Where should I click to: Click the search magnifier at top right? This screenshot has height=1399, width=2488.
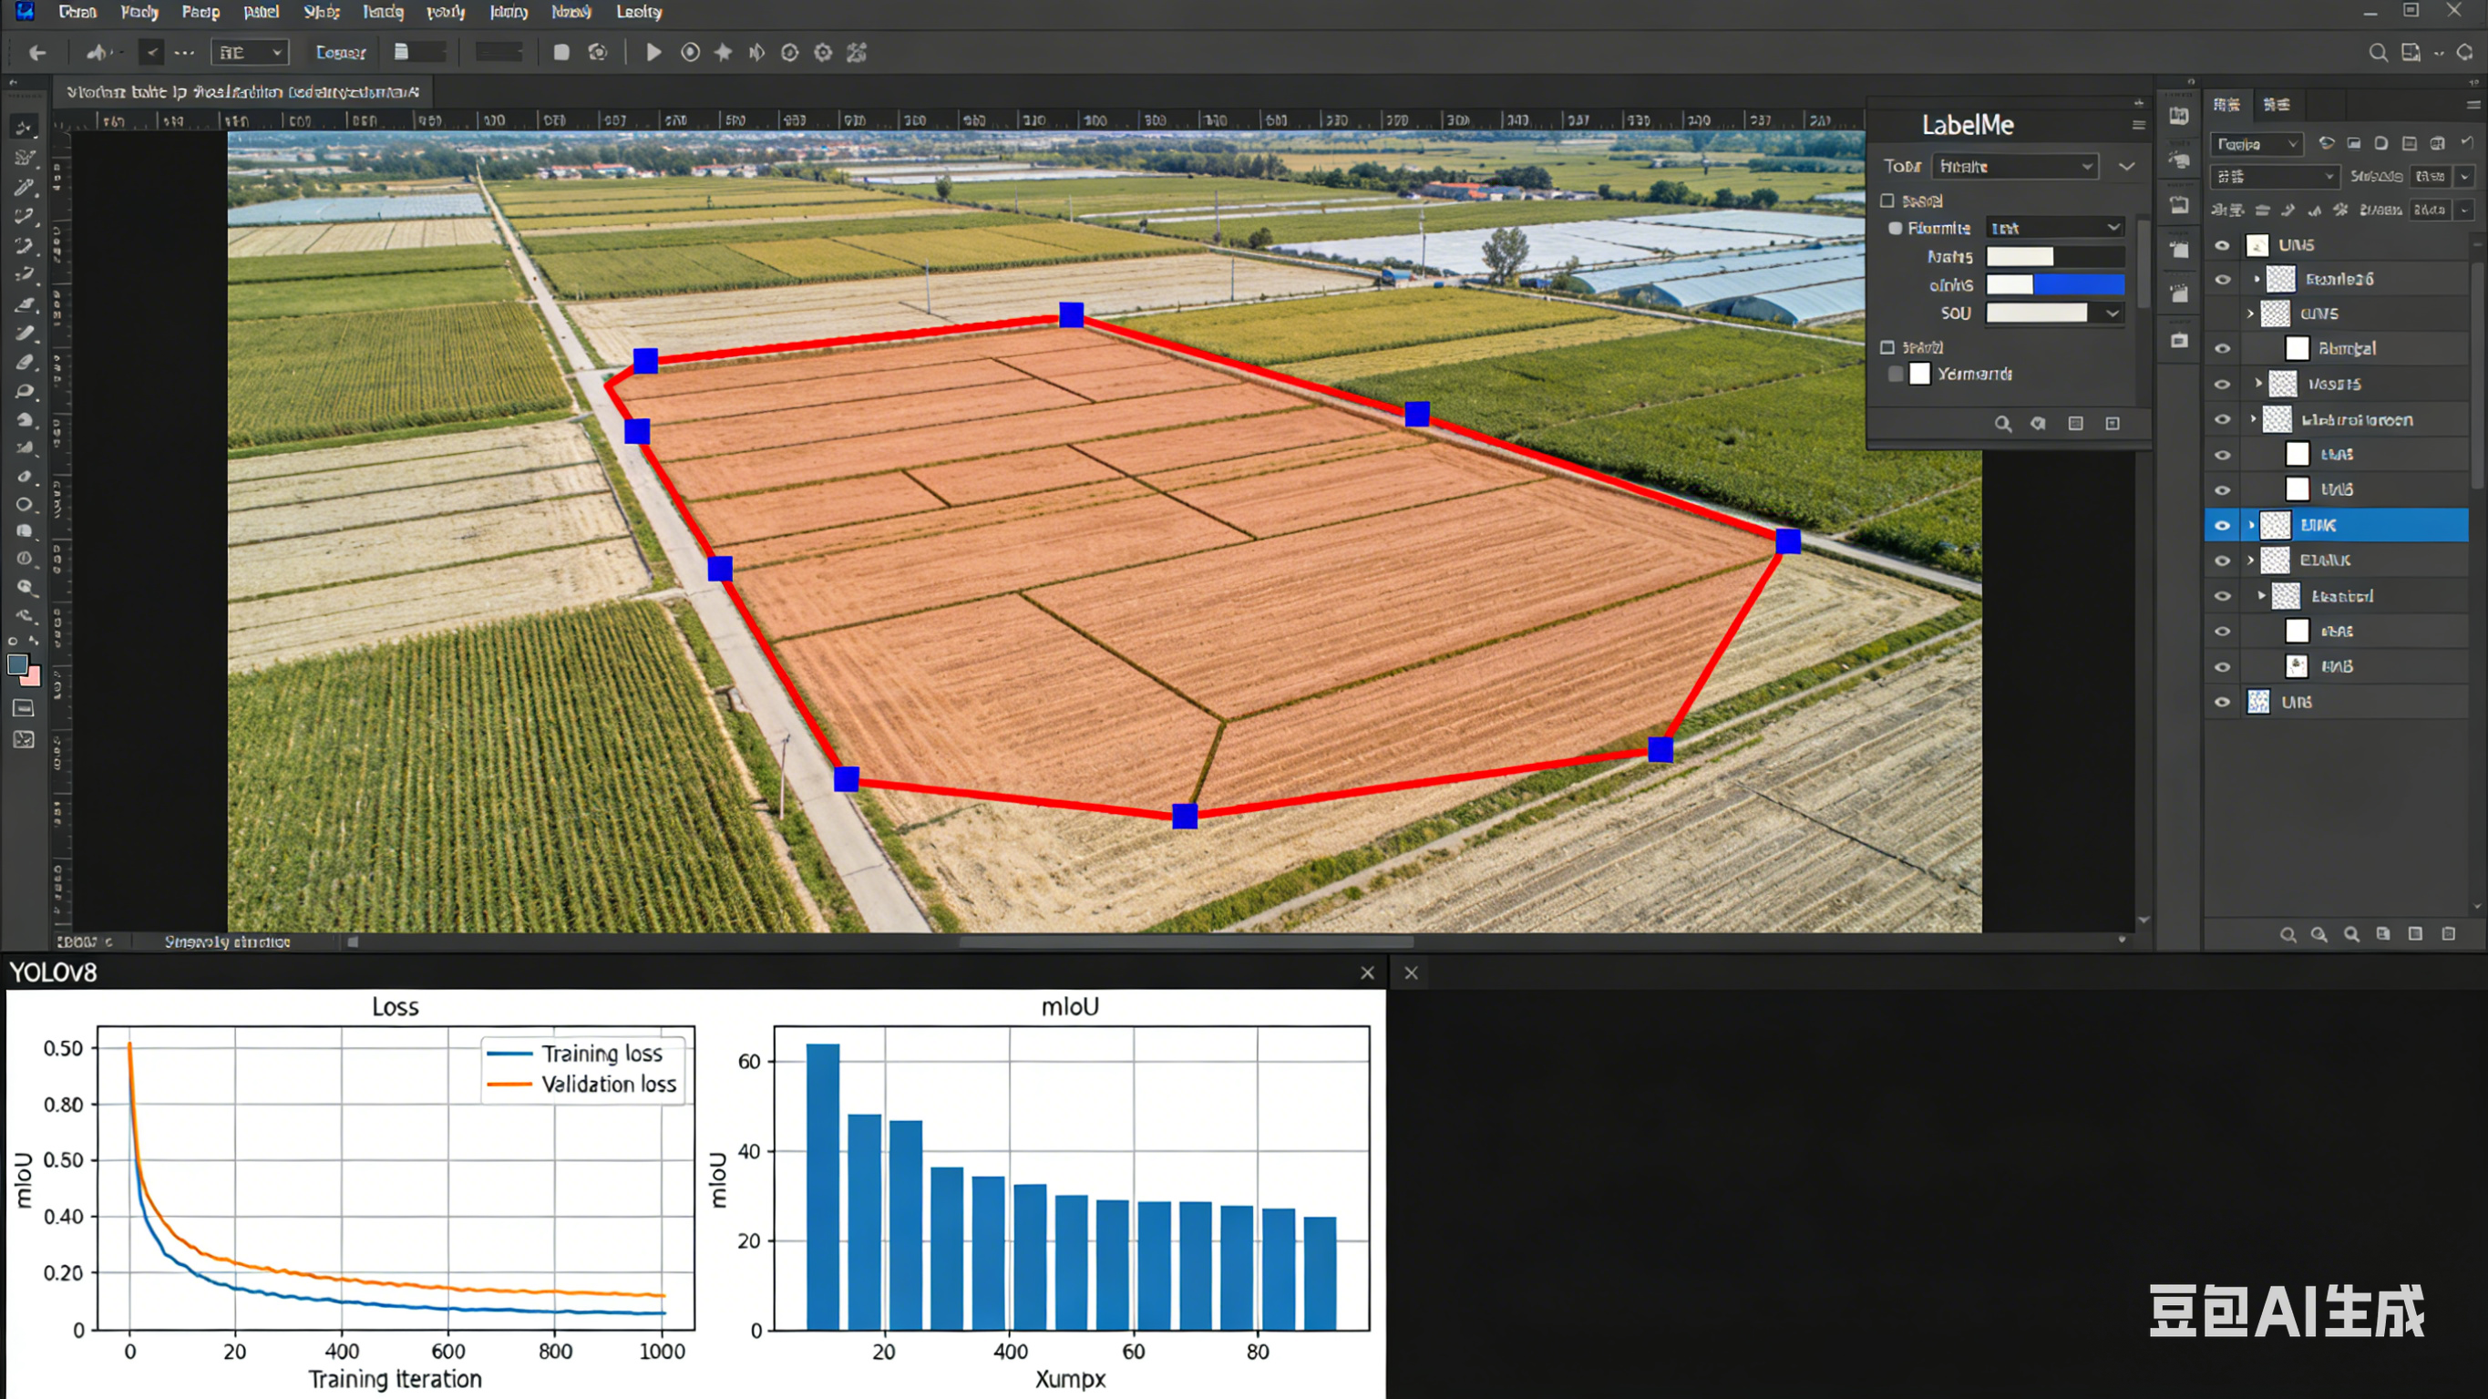click(x=2378, y=52)
